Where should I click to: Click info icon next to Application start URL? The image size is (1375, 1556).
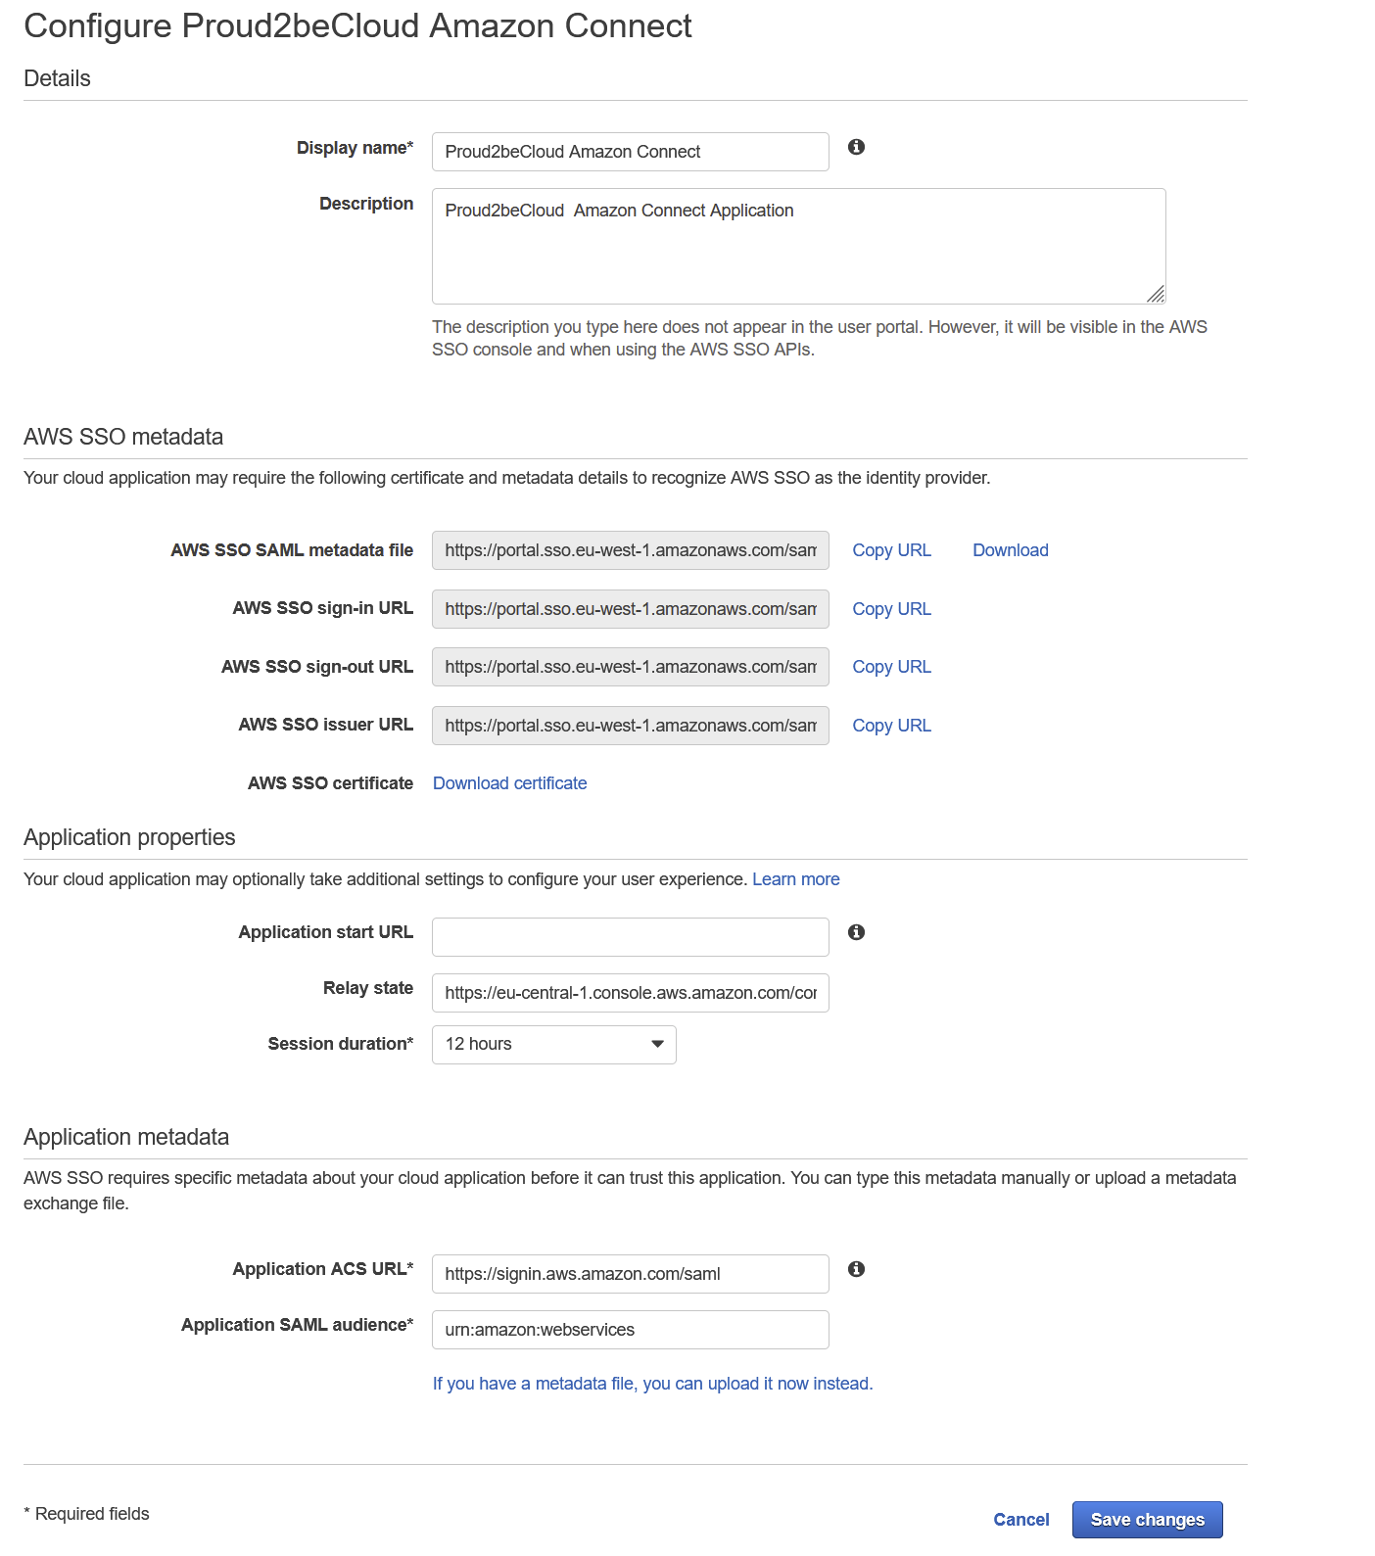coord(856,932)
